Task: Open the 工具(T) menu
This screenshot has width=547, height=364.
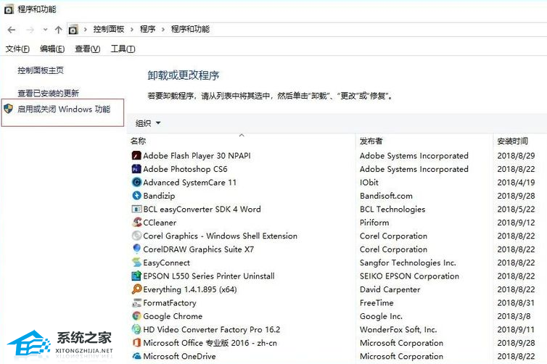Action: [x=123, y=49]
